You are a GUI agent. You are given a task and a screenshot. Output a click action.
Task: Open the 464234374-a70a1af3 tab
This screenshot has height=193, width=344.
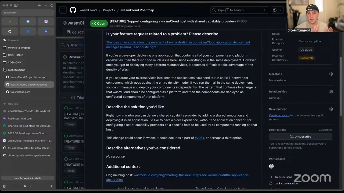28,111
